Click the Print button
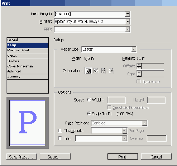This screenshot has height=166, width=177. [123, 157]
